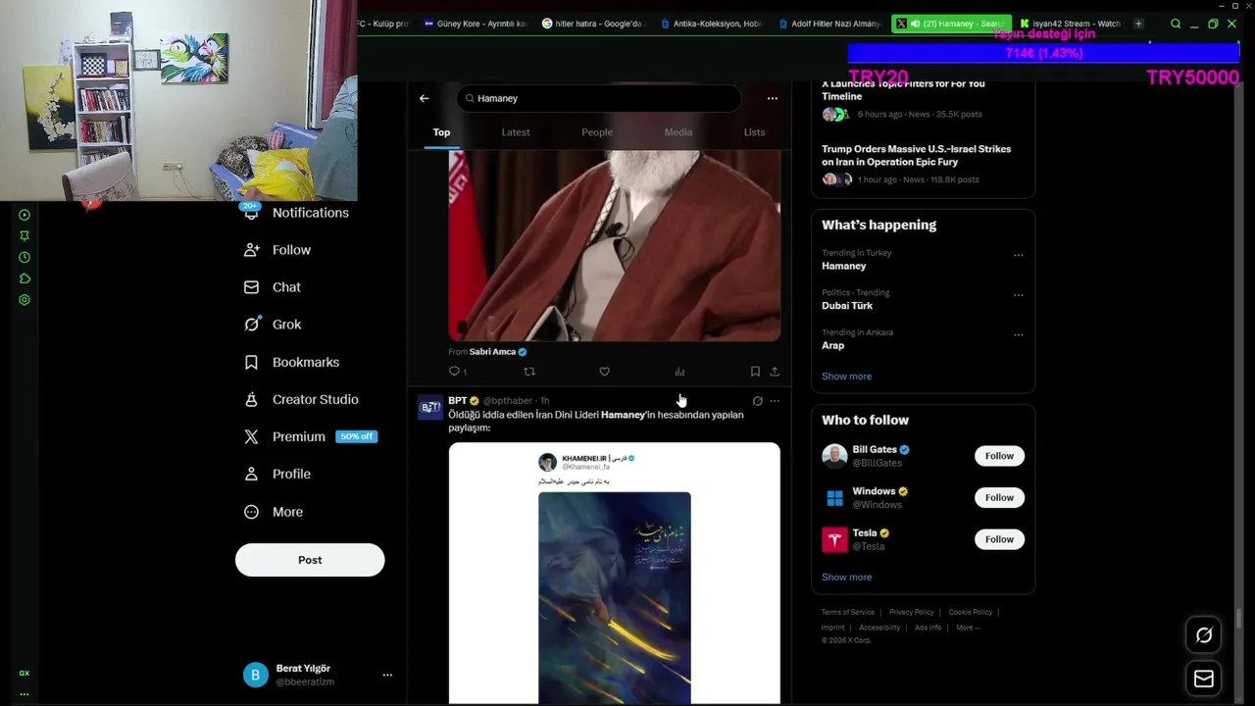The height and width of the screenshot is (706, 1255).
Task: Open Terms of Service footer link
Action: [848, 613]
